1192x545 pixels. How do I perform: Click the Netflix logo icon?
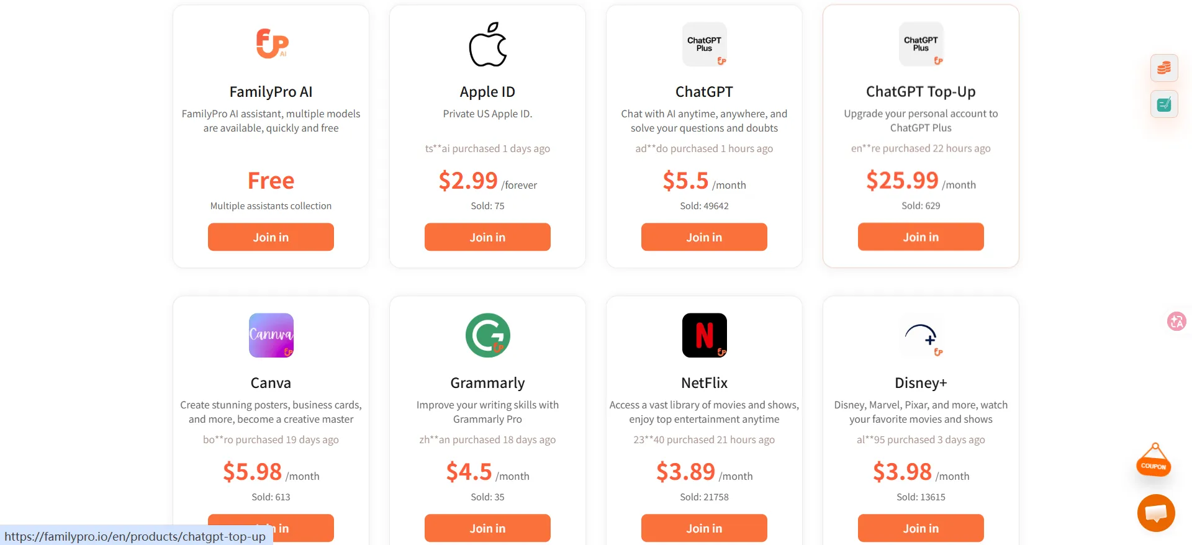coord(704,335)
